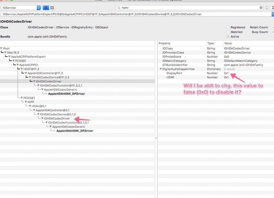Click the pane splitter handle dot
Screen dimensions: 274x198
pos(156,138)
